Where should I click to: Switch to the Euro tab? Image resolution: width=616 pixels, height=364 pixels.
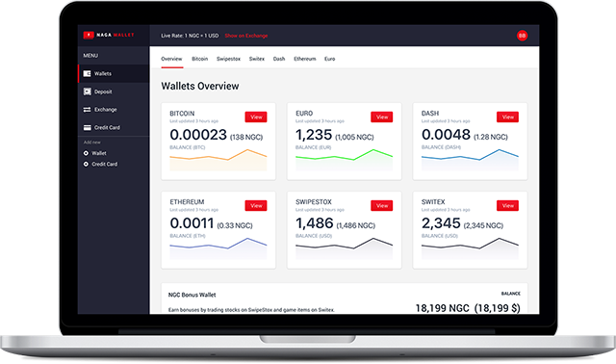tap(329, 59)
